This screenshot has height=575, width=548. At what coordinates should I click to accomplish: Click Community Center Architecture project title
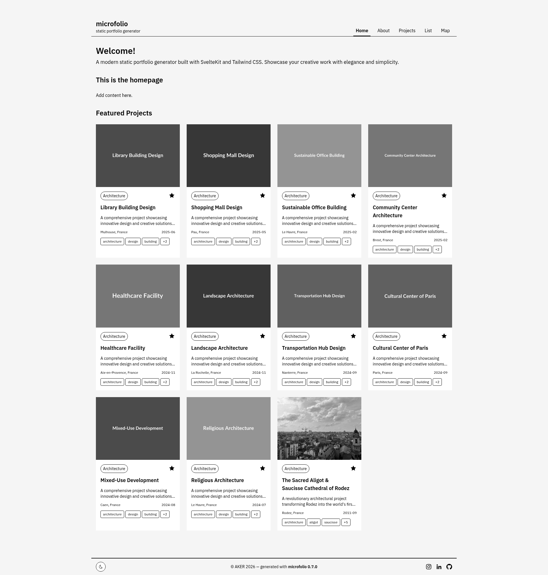395,212
